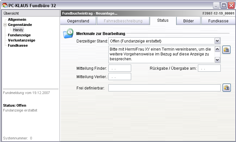Click the text template icon beside the status message
Image resolution: width=236 pixels, height=142 pixels.
pyautogui.click(x=226, y=50)
